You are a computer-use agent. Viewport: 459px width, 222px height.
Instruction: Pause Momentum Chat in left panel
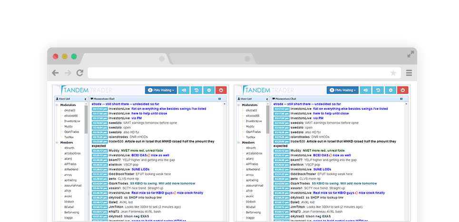(220, 99)
